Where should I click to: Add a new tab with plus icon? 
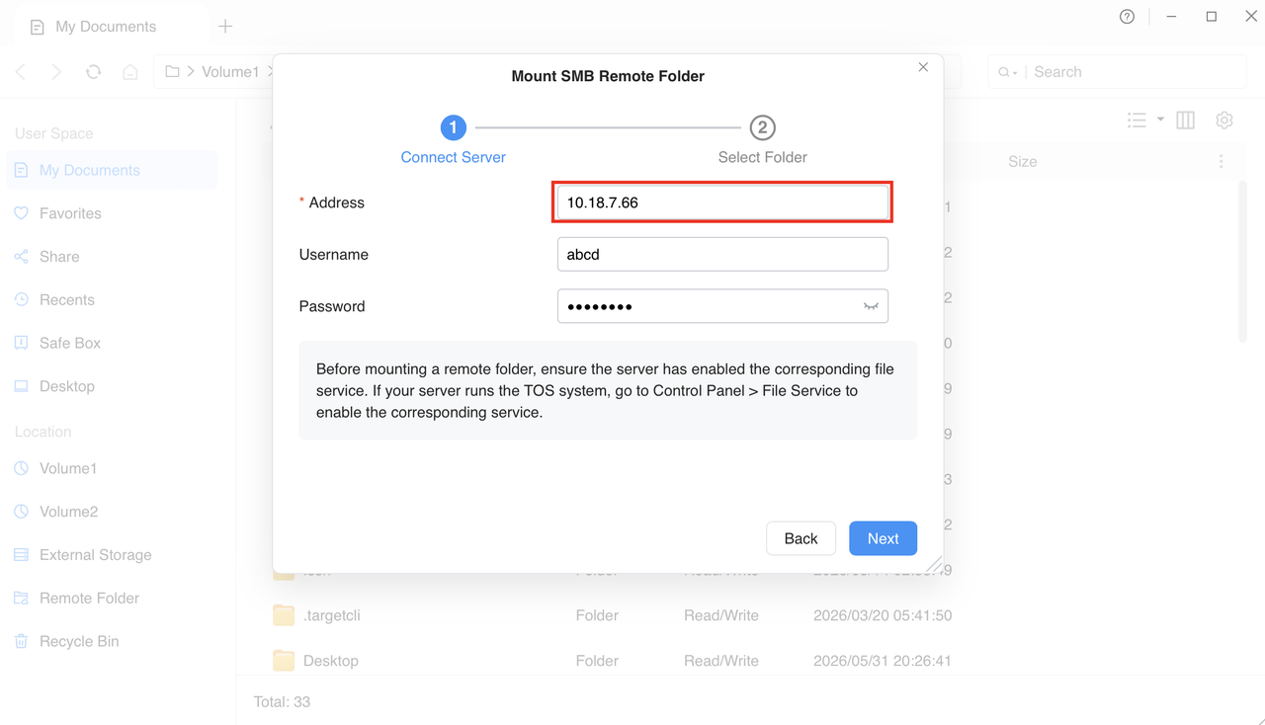pyautogui.click(x=225, y=27)
